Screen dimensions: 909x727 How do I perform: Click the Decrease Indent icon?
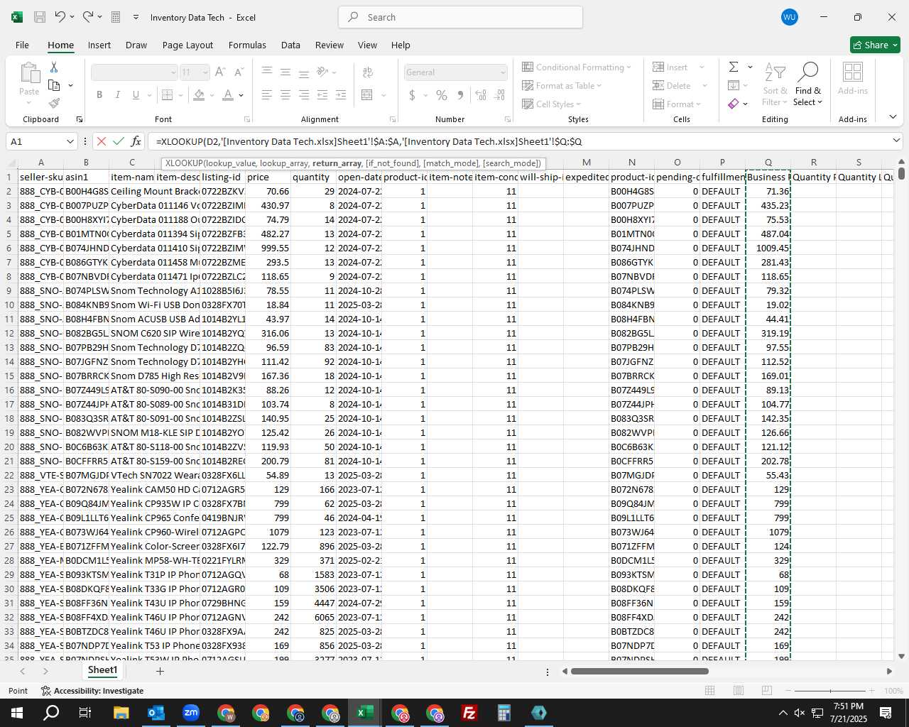(322, 94)
